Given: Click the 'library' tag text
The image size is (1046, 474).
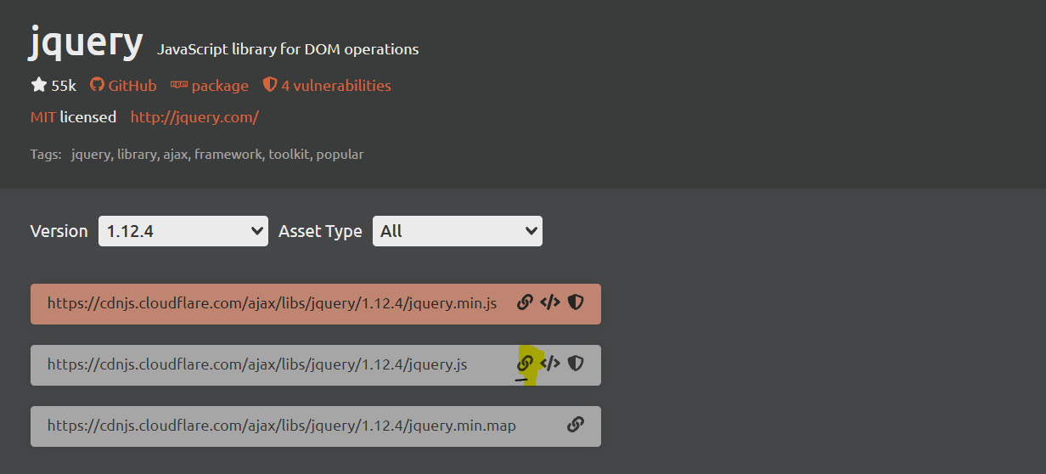Looking at the screenshot, I should [x=136, y=155].
